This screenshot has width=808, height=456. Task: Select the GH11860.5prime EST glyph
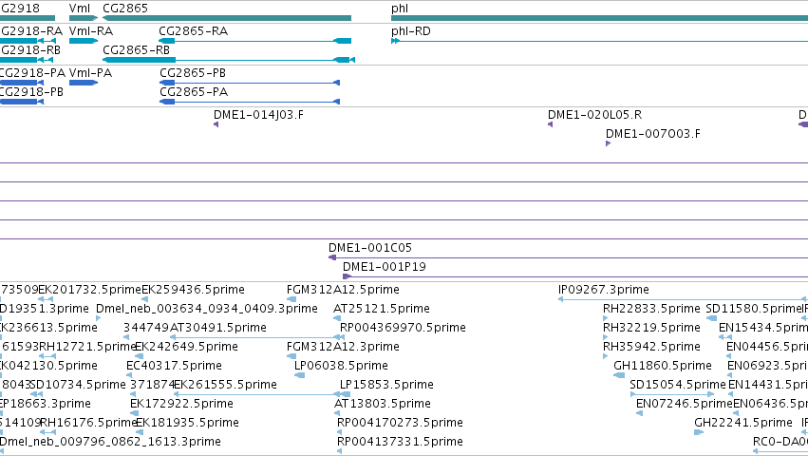tap(619, 375)
